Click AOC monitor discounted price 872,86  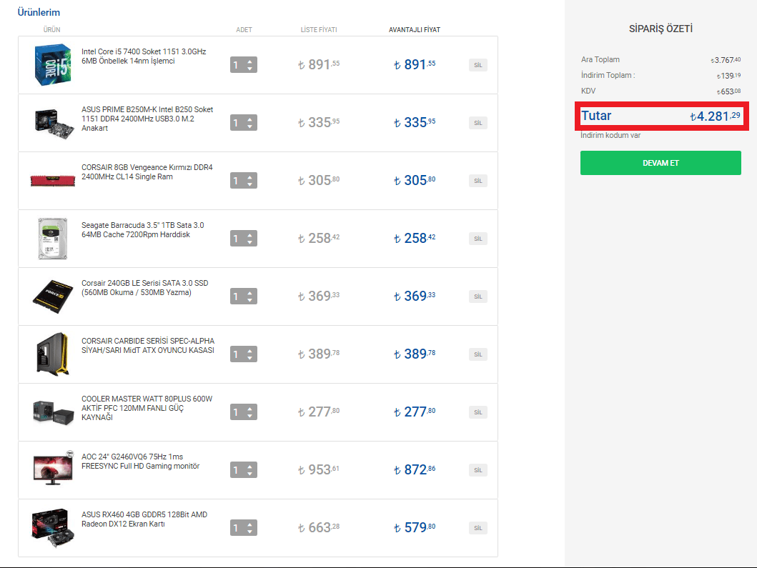tap(414, 469)
